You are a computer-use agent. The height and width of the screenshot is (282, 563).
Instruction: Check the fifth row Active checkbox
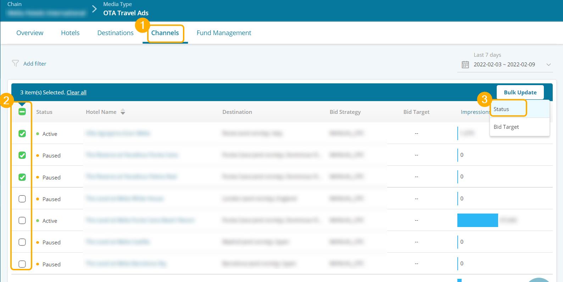(22, 221)
